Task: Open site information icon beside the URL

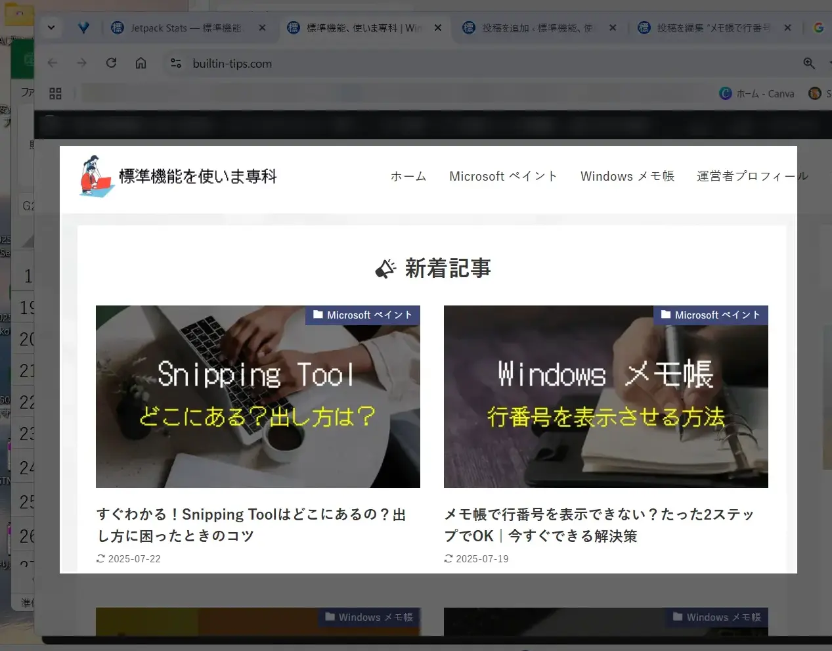Action: pyautogui.click(x=175, y=63)
